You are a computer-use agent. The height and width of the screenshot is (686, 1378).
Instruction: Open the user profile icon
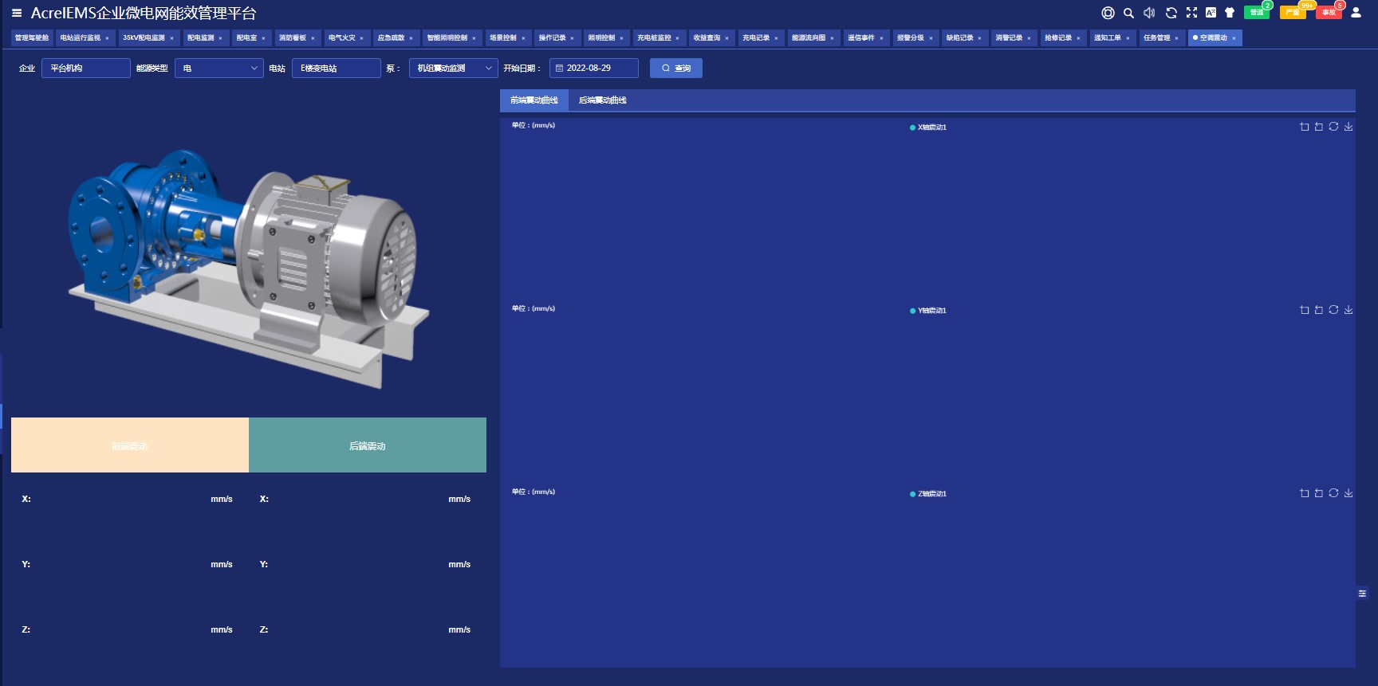click(x=1356, y=13)
